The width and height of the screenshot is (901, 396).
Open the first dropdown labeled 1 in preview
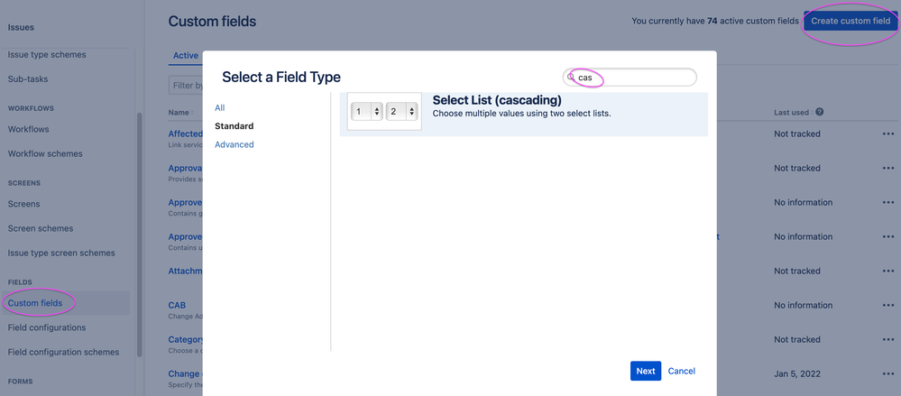tap(366, 112)
